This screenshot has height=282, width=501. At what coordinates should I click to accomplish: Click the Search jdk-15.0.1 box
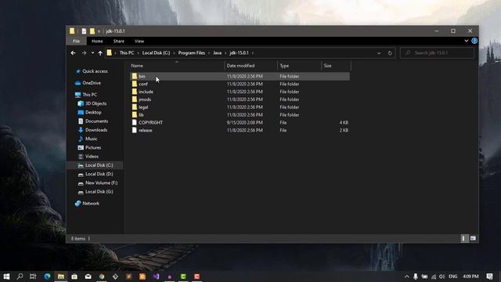(x=437, y=52)
